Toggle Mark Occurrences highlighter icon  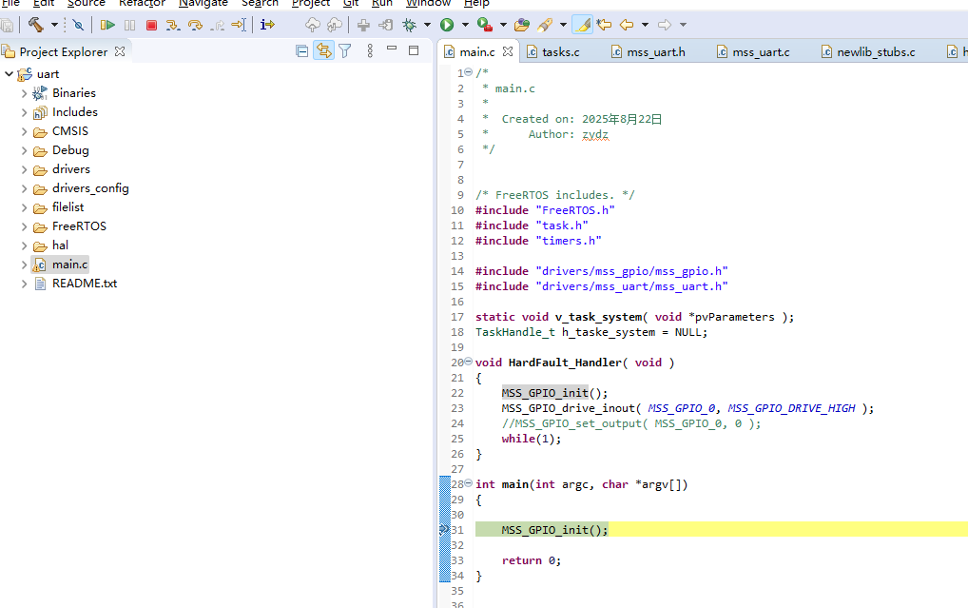click(582, 25)
